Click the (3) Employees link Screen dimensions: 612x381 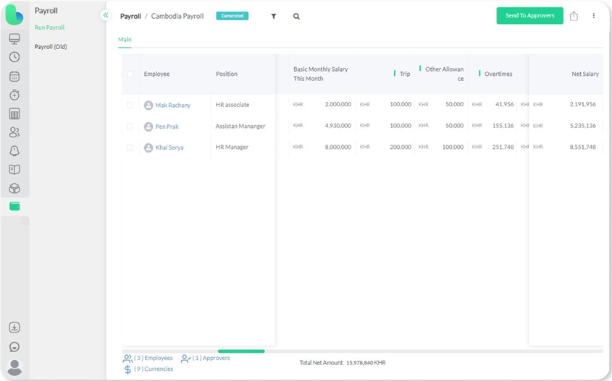pyautogui.click(x=154, y=358)
